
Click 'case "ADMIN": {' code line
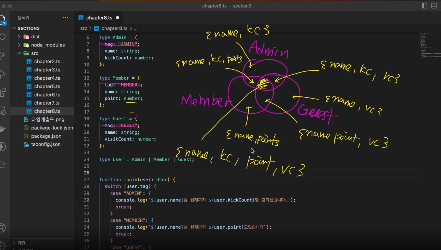(130, 193)
